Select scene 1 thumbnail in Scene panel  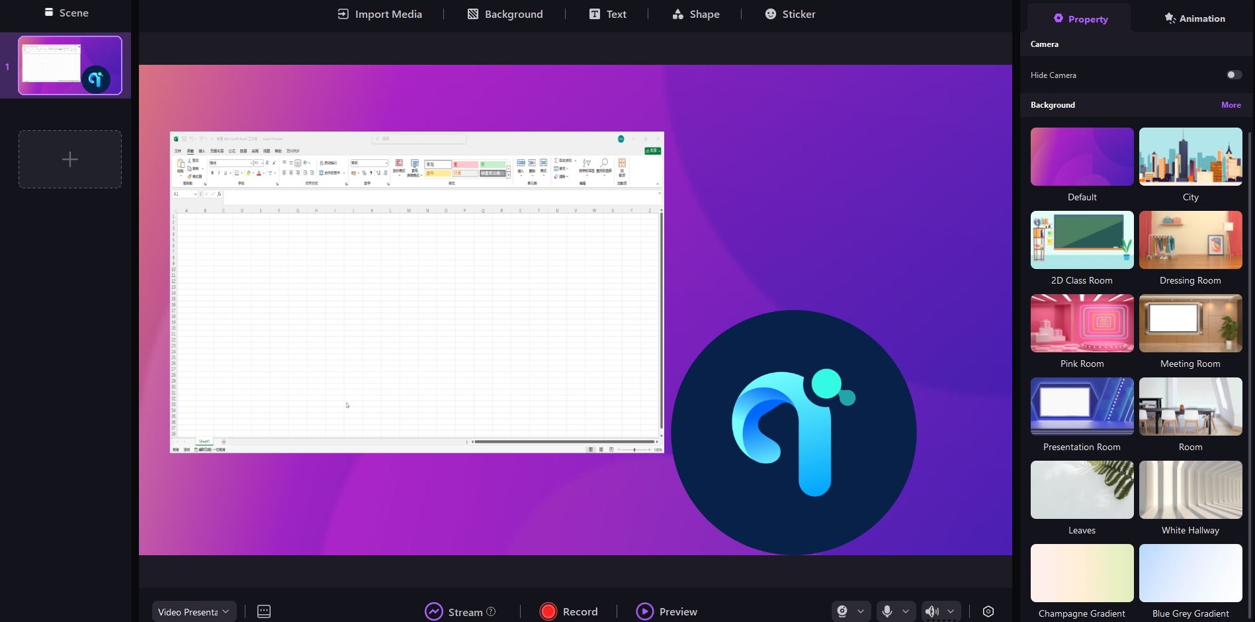coord(70,65)
